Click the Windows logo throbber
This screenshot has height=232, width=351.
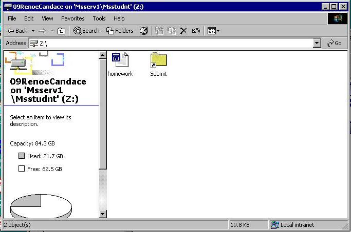click(x=338, y=18)
